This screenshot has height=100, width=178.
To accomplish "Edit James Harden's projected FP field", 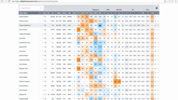I will tap(148, 17).
